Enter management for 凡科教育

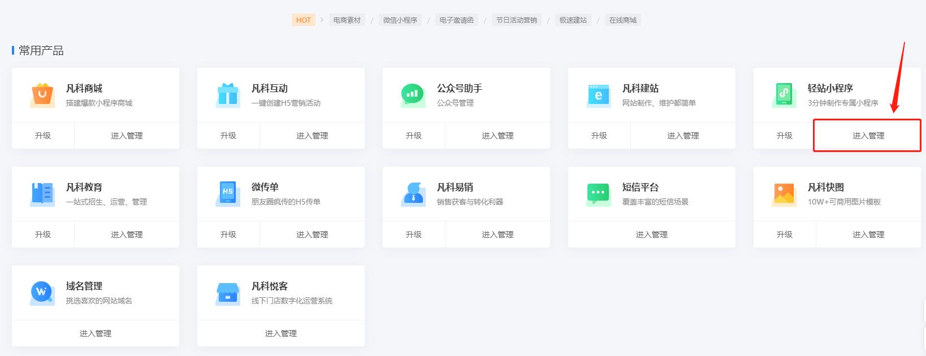tap(127, 235)
